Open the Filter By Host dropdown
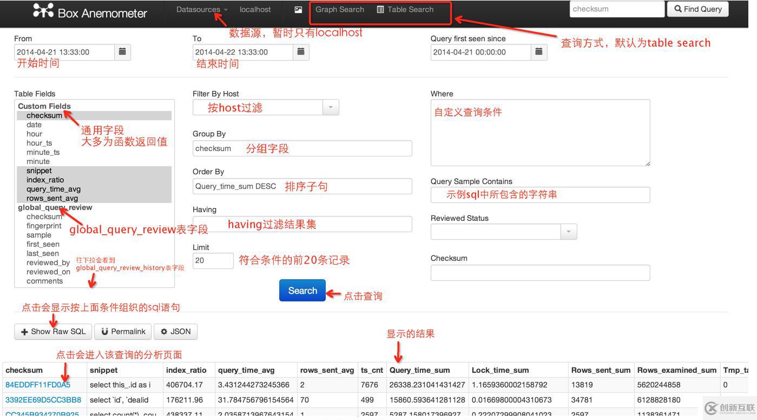The height and width of the screenshot is (420, 757). (331, 107)
